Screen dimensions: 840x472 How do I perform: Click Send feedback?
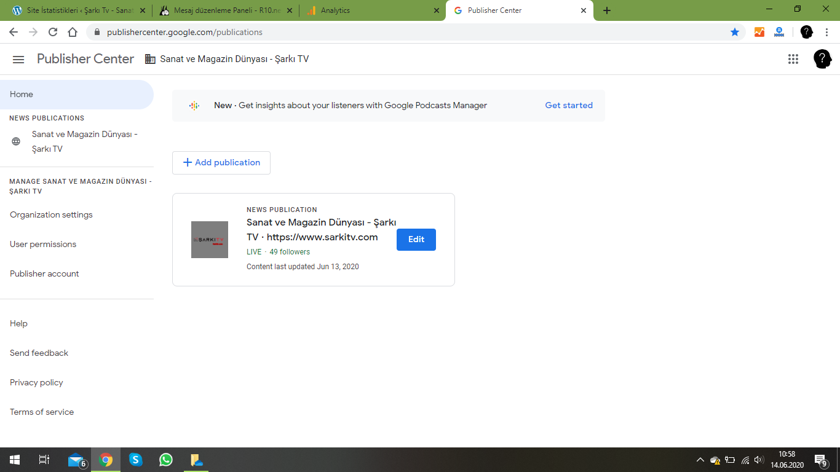39,353
